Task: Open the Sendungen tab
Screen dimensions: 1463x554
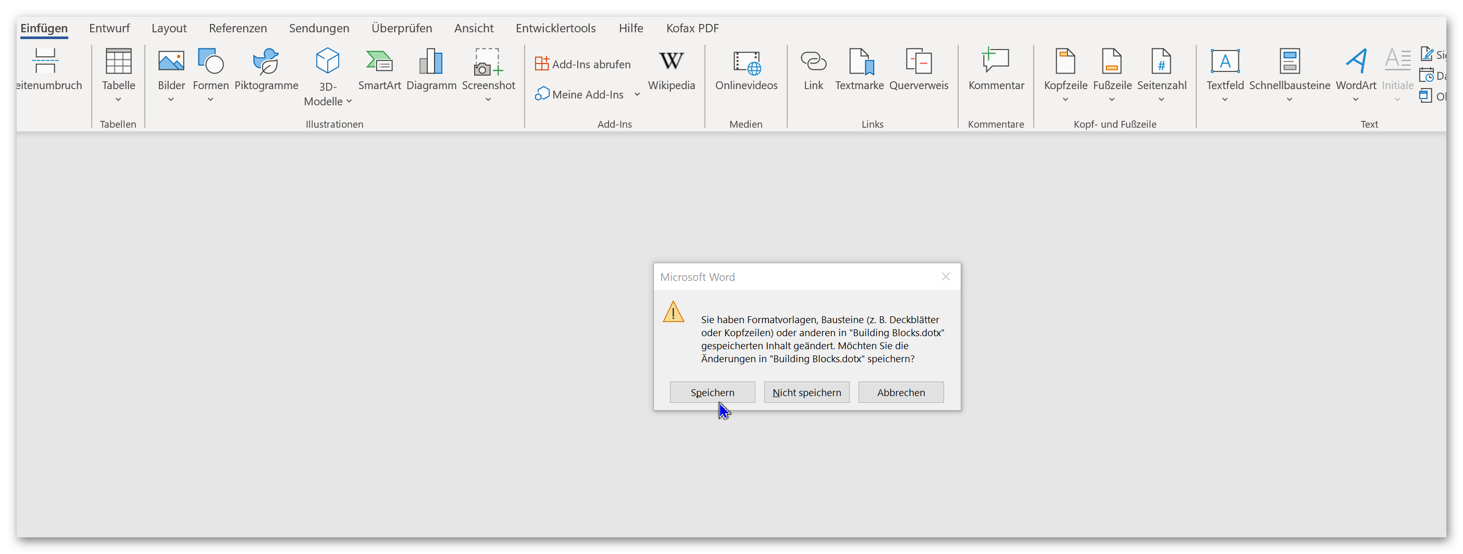Action: point(319,28)
